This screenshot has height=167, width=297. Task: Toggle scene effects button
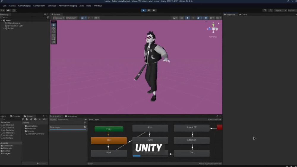pos(198,18)
